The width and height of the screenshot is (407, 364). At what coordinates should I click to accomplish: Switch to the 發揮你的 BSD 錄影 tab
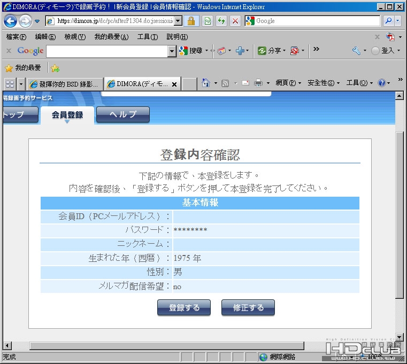click(x=65, y=84)
